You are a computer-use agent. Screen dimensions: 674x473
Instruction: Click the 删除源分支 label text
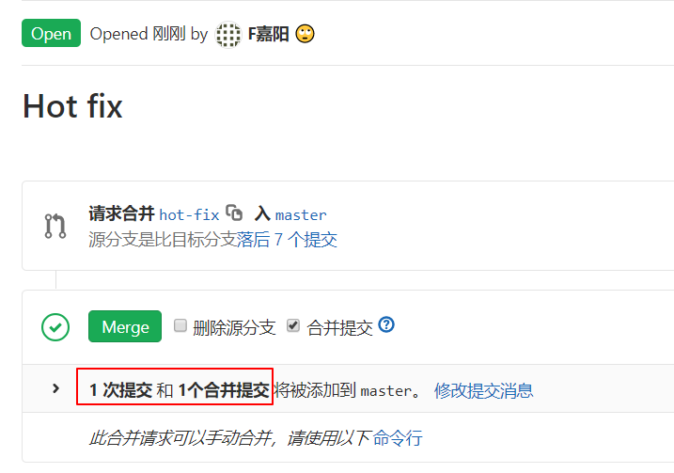click(234, 327)
